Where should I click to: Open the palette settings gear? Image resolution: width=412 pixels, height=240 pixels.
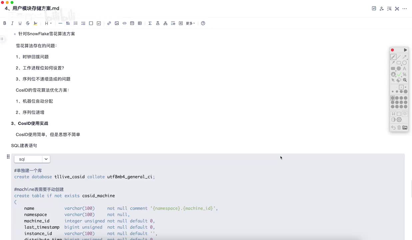[x=399, y=120]
